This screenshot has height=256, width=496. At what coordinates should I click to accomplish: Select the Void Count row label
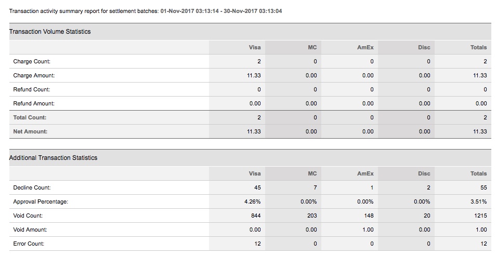pos(28,215)
